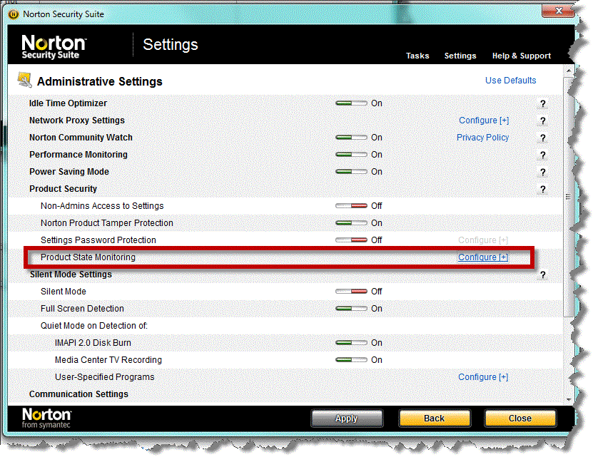Open help for Product Security section
Screen dimensions: 593x457
tap(543, 190)
